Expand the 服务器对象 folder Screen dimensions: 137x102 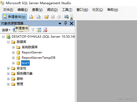click(x=8, y=74)
